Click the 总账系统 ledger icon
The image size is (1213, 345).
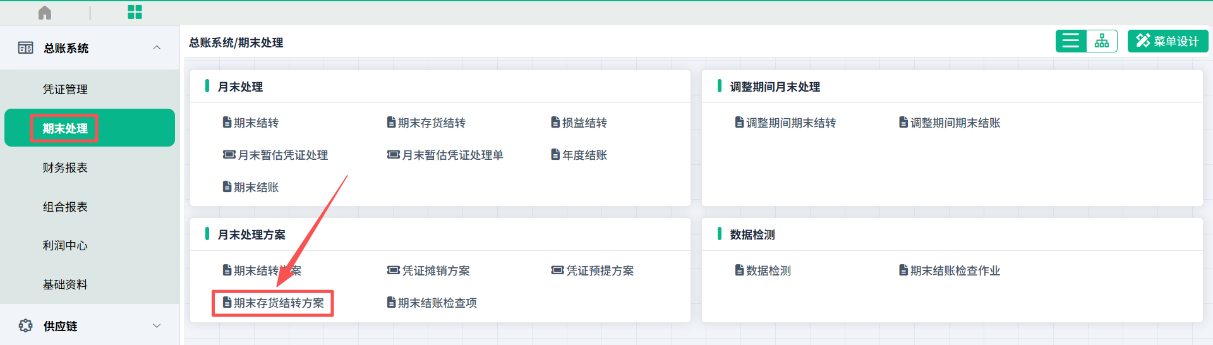pyautogui.click(x=26, y=48)
